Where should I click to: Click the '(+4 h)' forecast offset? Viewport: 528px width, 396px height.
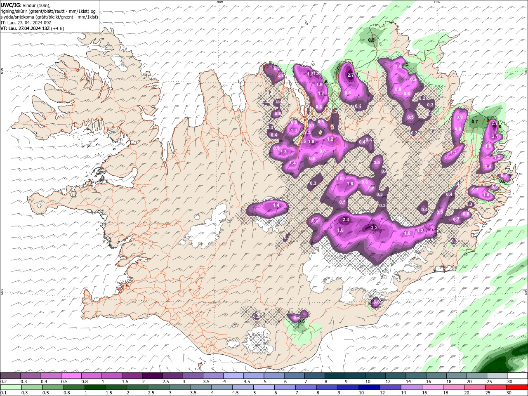coord(57,28)
